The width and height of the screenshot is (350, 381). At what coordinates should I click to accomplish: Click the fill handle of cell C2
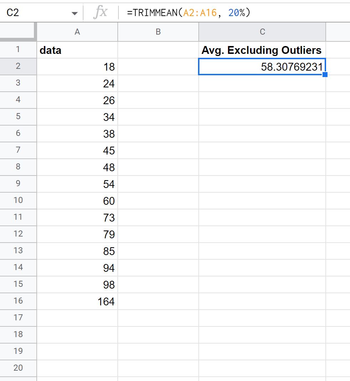click(325, 74)
